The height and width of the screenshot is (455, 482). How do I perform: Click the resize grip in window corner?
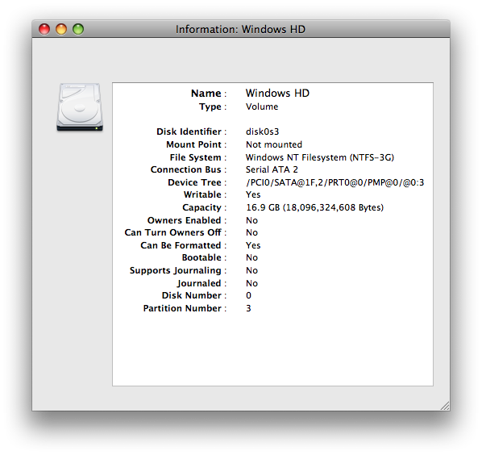pyautogui.click(x=445, y=406)
